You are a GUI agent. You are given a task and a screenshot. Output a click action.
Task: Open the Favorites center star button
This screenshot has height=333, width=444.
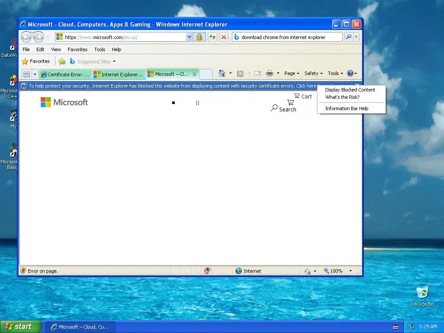36,61
